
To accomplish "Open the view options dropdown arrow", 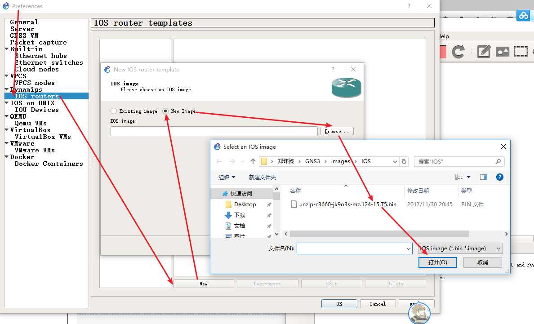I will (469, 177).
